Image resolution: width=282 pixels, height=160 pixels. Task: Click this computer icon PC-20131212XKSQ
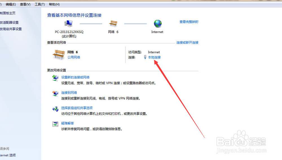(69, 24)
